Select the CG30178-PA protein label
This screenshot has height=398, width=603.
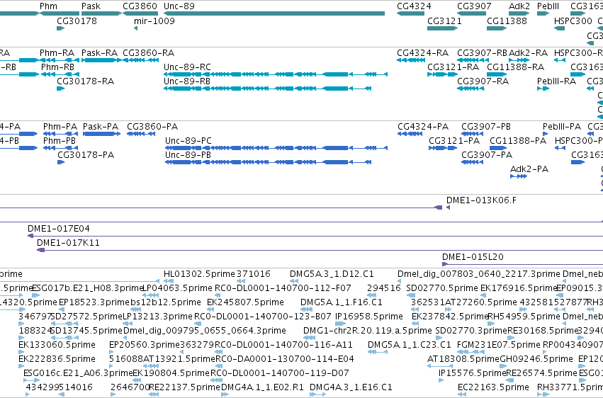pyautogui.click(x=86, y=155)
